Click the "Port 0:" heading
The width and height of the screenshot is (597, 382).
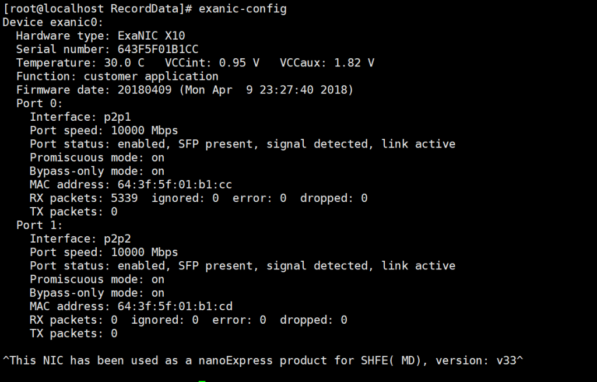(x=40, y=103)
